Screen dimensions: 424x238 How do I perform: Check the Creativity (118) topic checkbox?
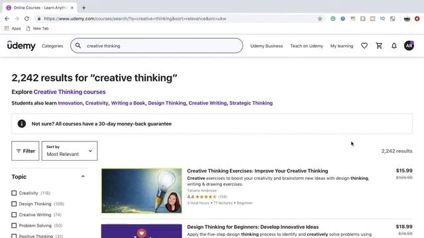(14, 193)
